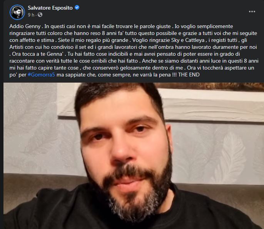The width and height of the screenshot is (264, 229).
Task: Click the word 'Sky' in the post
Action: (175, 40)
